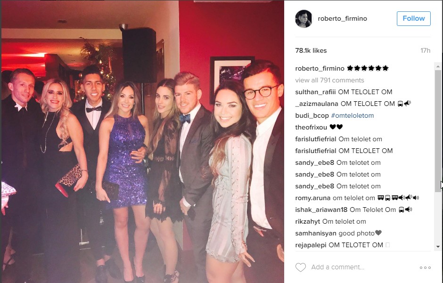The height and width of the screenshot is (283, 443).
Task: Open roberto_firmino username in header
Action: point(343,19)
